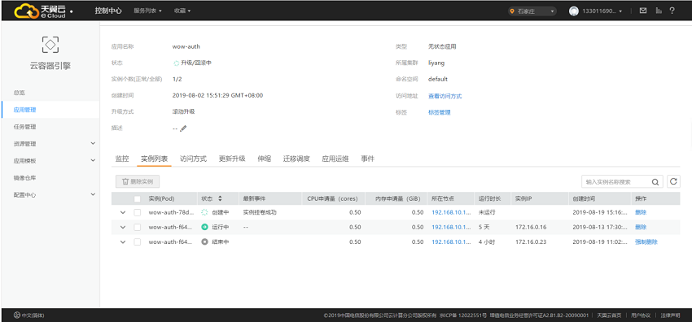
Task: Open 控制中心 in the top bar
Action: [x=108, y=11]
